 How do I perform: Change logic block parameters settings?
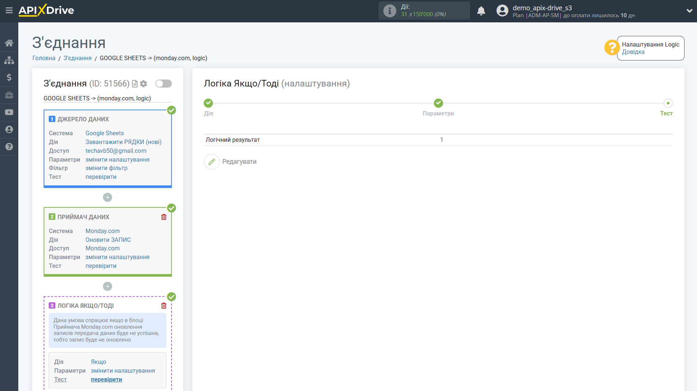tap(123, 370)
